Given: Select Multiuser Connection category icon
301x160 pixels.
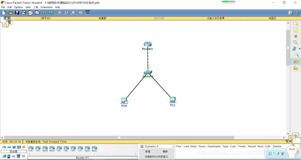Looking at the screenshot, I should tap(23, 156).
